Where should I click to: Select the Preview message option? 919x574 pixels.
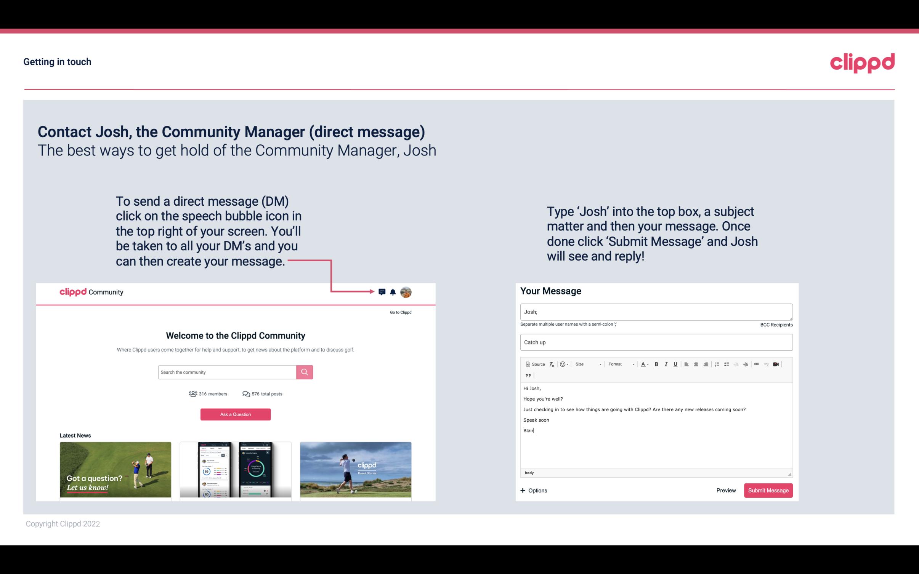tap(726, 490)
